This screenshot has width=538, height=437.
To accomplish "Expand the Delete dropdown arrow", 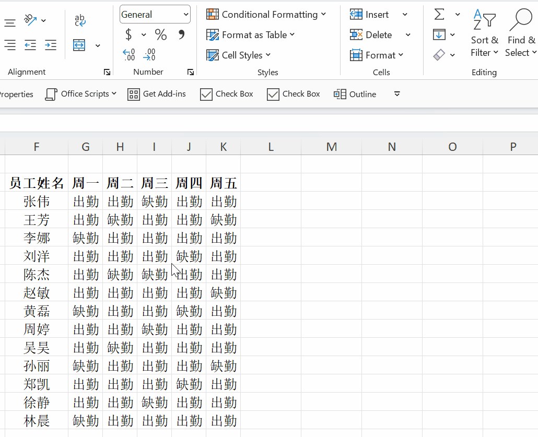I will (408, 34).
